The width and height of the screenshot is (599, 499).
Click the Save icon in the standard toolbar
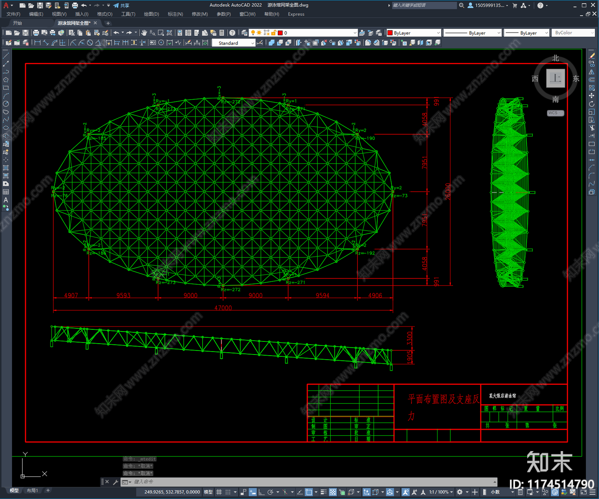coord(25,33)
